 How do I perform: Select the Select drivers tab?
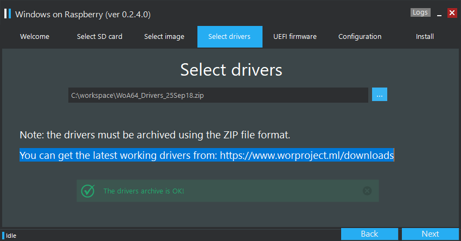tap(229, 37)
